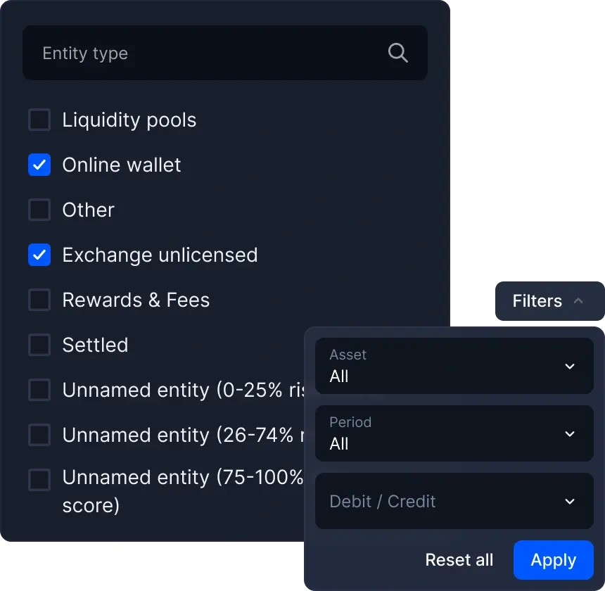Open the Debit / Credit dropdown

(454, 501)
